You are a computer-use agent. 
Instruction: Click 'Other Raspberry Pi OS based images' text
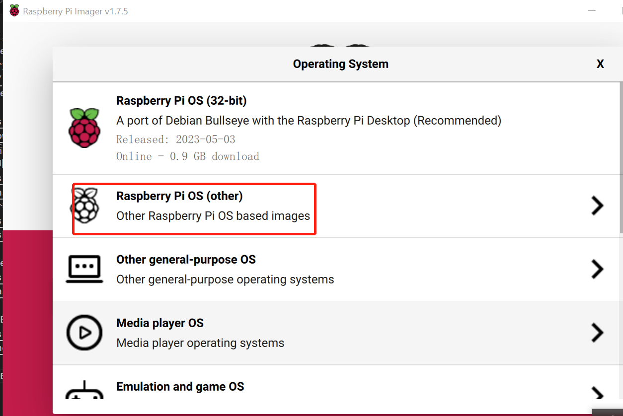pos(213,216)
